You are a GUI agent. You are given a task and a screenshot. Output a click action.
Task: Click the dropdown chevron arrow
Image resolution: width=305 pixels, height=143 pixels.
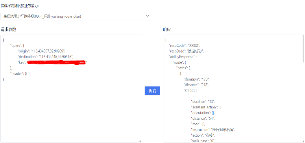pos(147,16)
